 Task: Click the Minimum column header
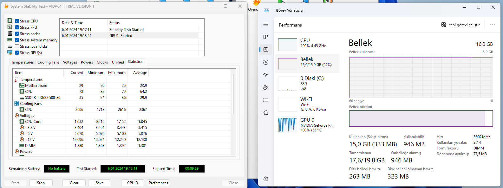[x=96, y=73]
